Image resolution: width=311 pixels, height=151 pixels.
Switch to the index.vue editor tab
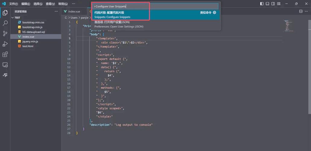click(x=74, y=11)
